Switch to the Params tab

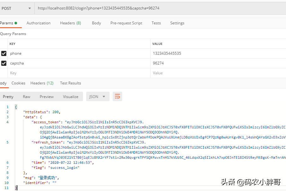coord(9,23)
